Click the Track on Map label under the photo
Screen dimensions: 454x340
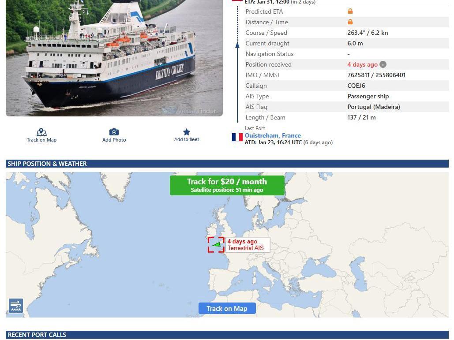(41, 140)
